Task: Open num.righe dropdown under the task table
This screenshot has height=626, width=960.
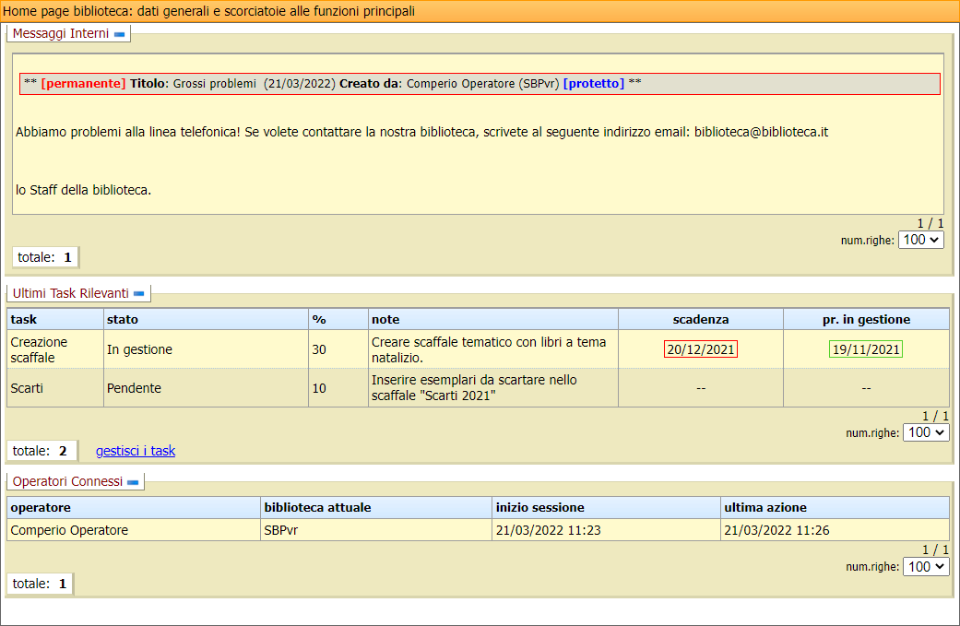Action: click(x=925, y=432)
